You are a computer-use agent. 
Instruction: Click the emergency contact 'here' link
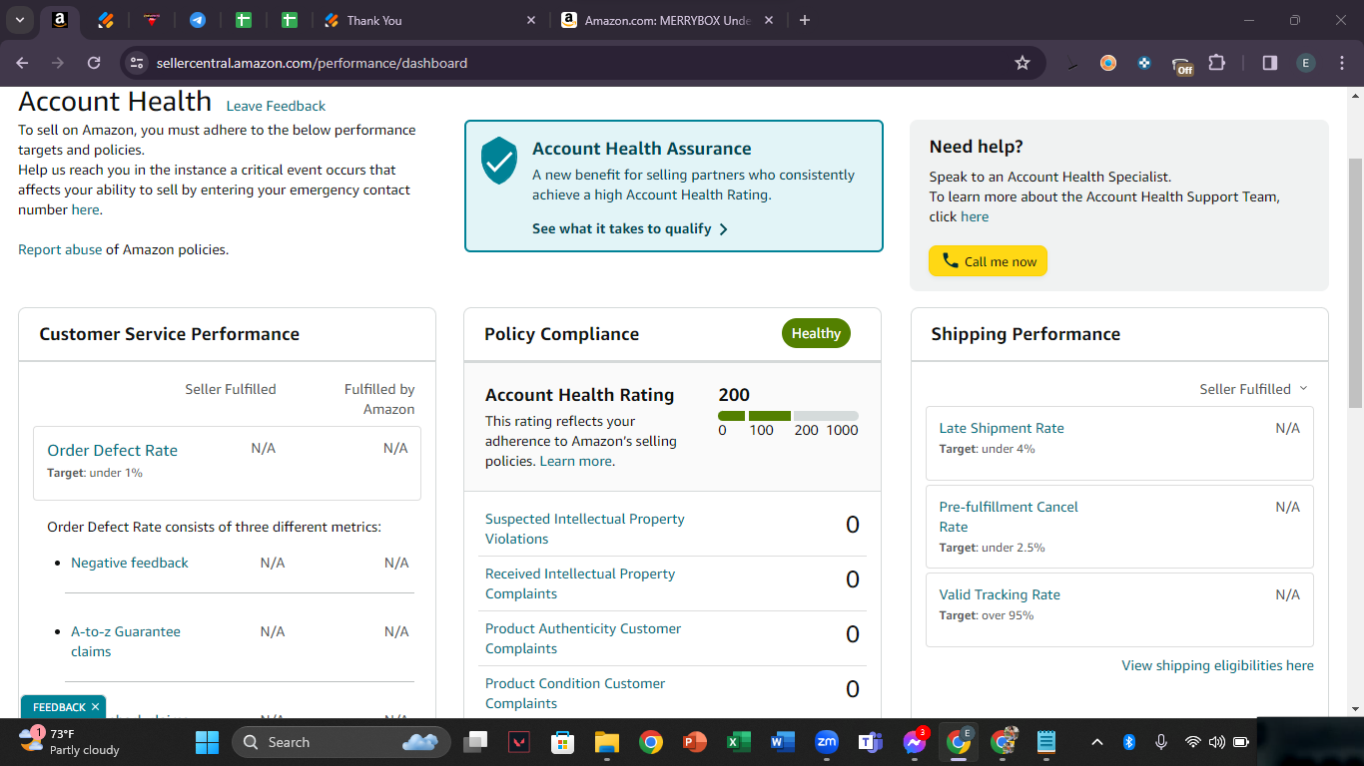(x=85, y=209)
